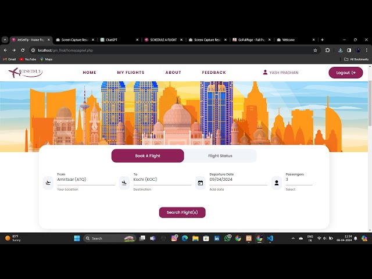Screen dimensions: 372x279
Task: Click the calendar icon for Departure Date
Action: (201, 183)
